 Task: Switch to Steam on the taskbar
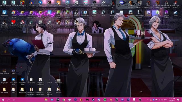pos(93,99)
